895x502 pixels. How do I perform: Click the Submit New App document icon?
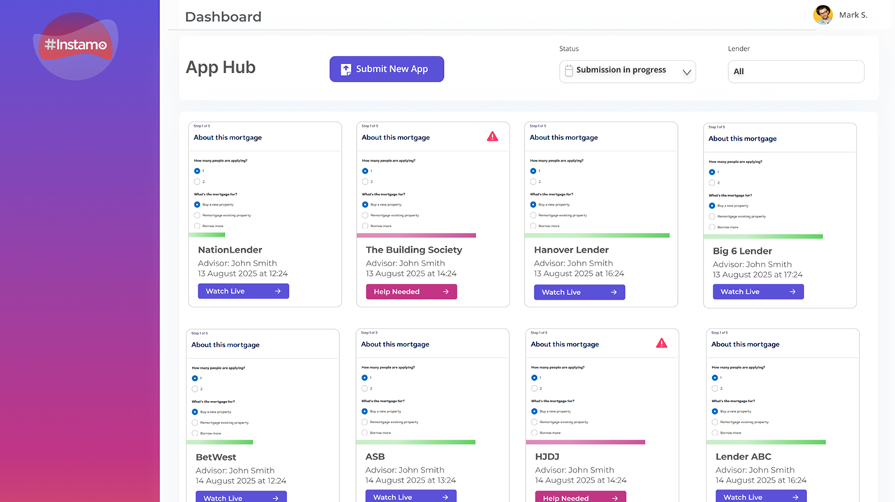point(346,70)
